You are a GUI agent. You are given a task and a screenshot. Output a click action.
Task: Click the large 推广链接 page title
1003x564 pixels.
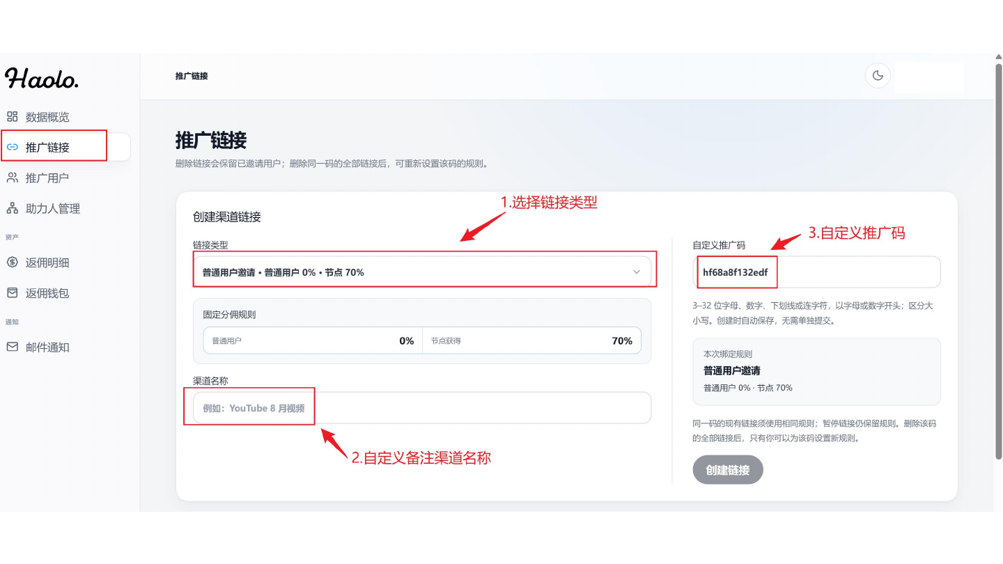pos(211,140)
